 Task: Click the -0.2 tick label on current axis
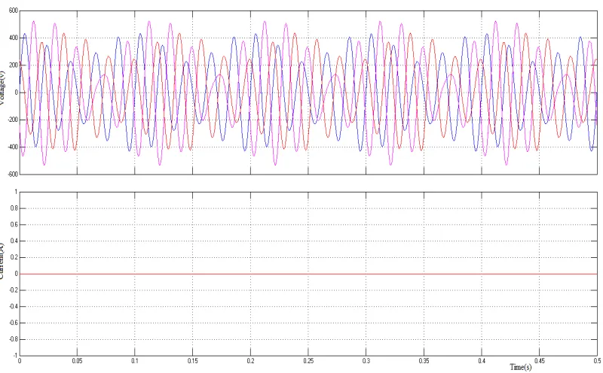point(14,290)
